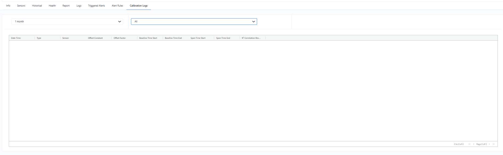Sort by Span Time Start column
Image resolution: width=503 pixels, height=155 pixels.
198,38
